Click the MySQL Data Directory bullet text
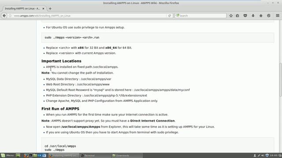282x158 pixels. click(78, 79)
